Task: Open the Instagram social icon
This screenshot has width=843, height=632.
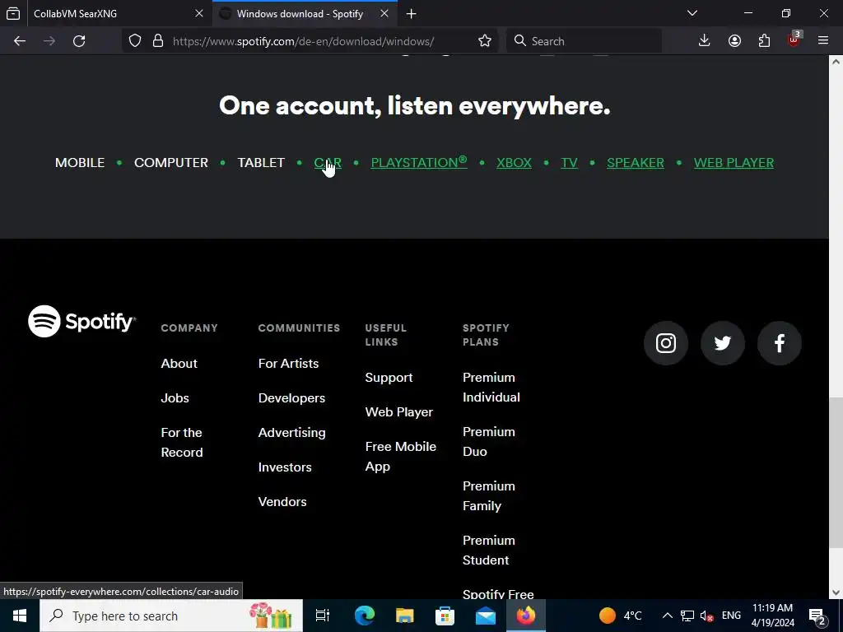Action: tap(665, 343)
